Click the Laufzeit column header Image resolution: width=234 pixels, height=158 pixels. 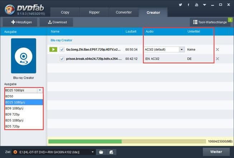point(131,32)
